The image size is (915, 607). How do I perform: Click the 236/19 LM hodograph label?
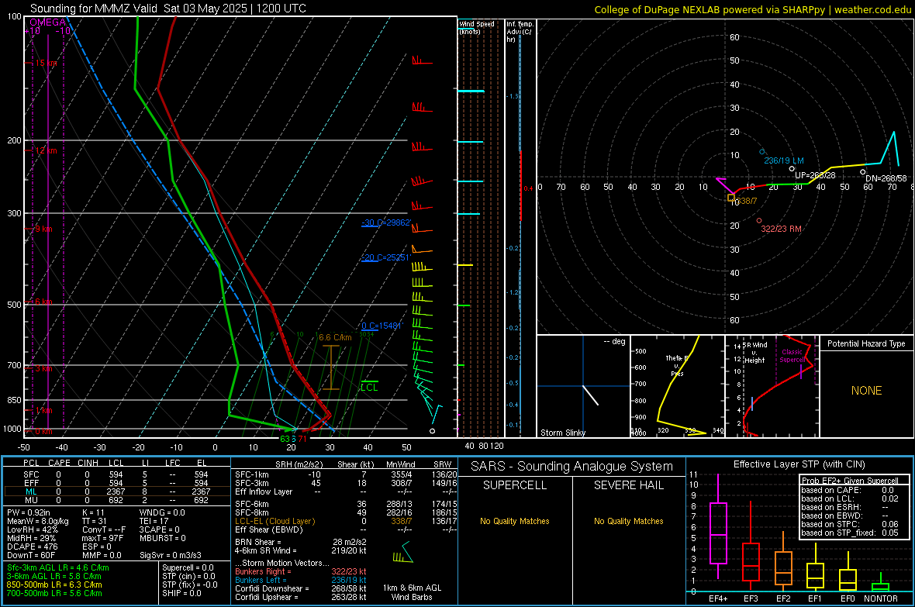[784, 160]
